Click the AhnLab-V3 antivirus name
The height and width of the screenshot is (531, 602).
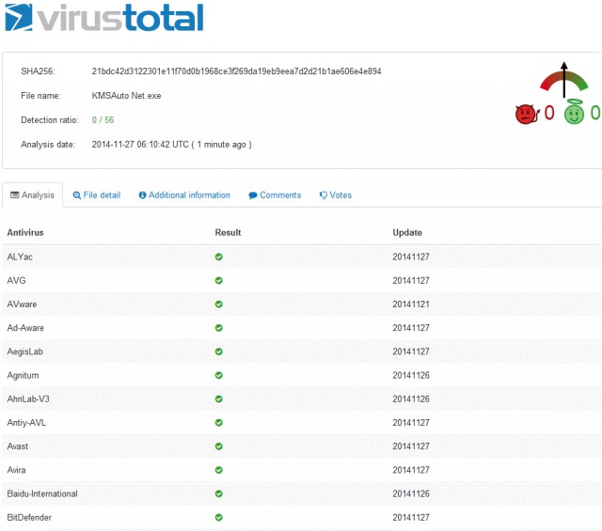coord(28,399)
